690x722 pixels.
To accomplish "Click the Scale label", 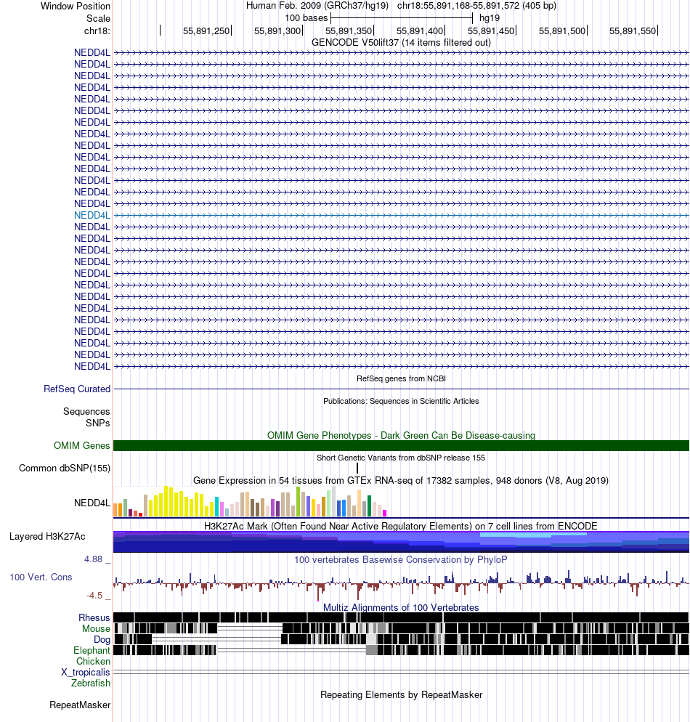I will click(x=99, y=18).
